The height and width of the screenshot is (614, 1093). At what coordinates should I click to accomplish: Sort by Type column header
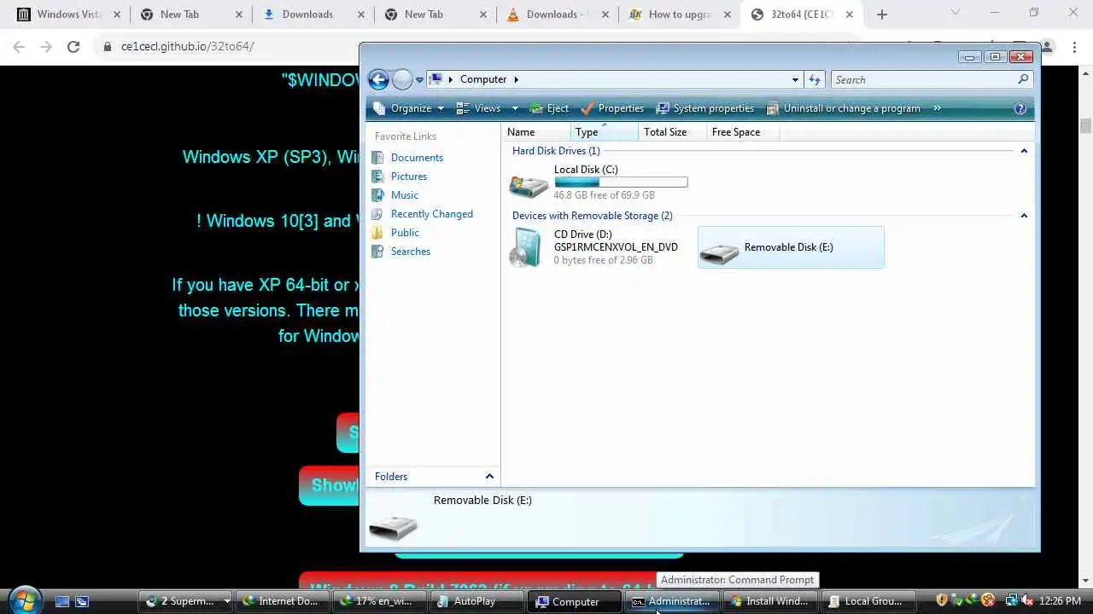pyautogui.click(x=605, y=132)
